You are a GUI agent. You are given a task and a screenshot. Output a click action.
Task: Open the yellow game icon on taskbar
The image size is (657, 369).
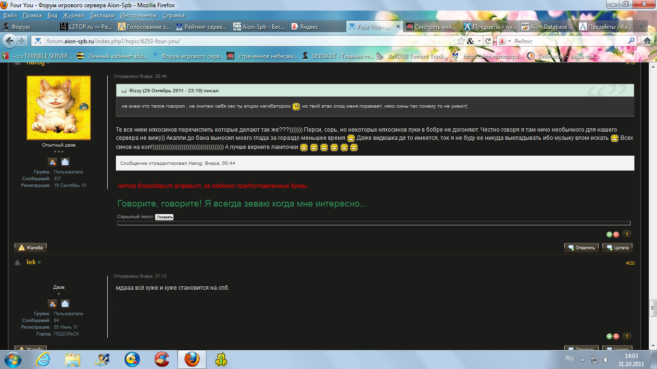[x=221, y=359]
